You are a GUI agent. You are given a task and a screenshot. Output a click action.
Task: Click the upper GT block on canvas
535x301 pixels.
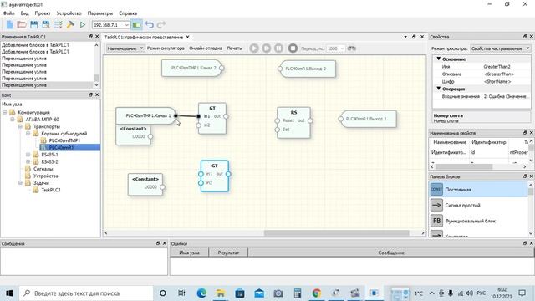(212, 118)
